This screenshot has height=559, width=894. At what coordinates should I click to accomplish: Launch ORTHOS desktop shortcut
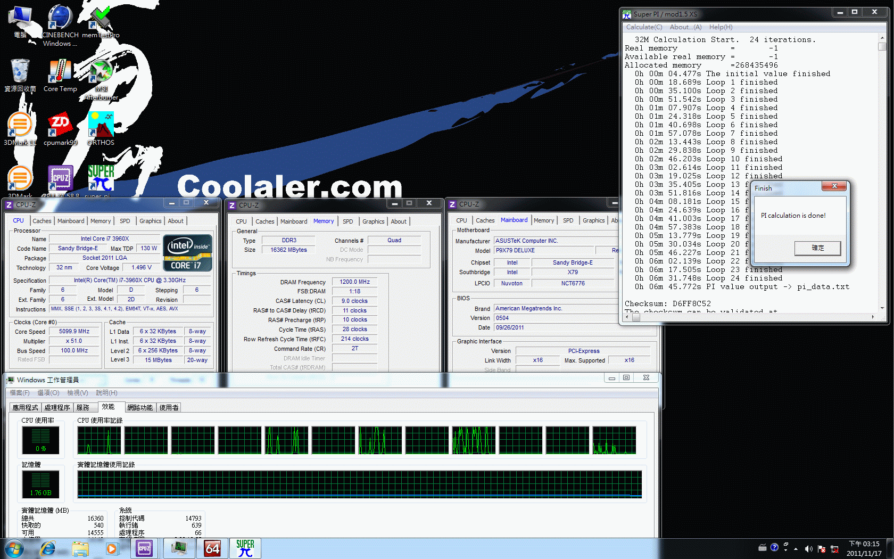click(101, 129)
